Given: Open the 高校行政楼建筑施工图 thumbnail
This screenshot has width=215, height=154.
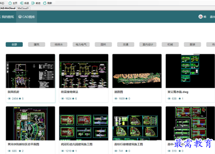Looking at the screenshot, I should 137,124.
